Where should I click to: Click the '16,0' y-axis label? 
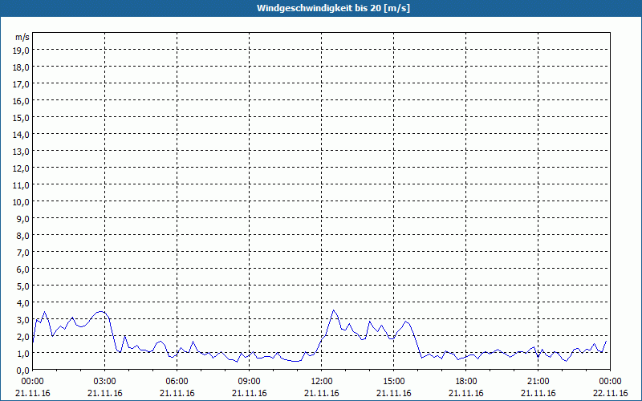tap(22, 101)
